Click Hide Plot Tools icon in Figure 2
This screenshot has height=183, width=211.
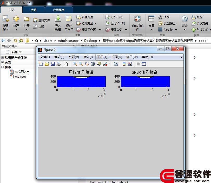point(138,64)
